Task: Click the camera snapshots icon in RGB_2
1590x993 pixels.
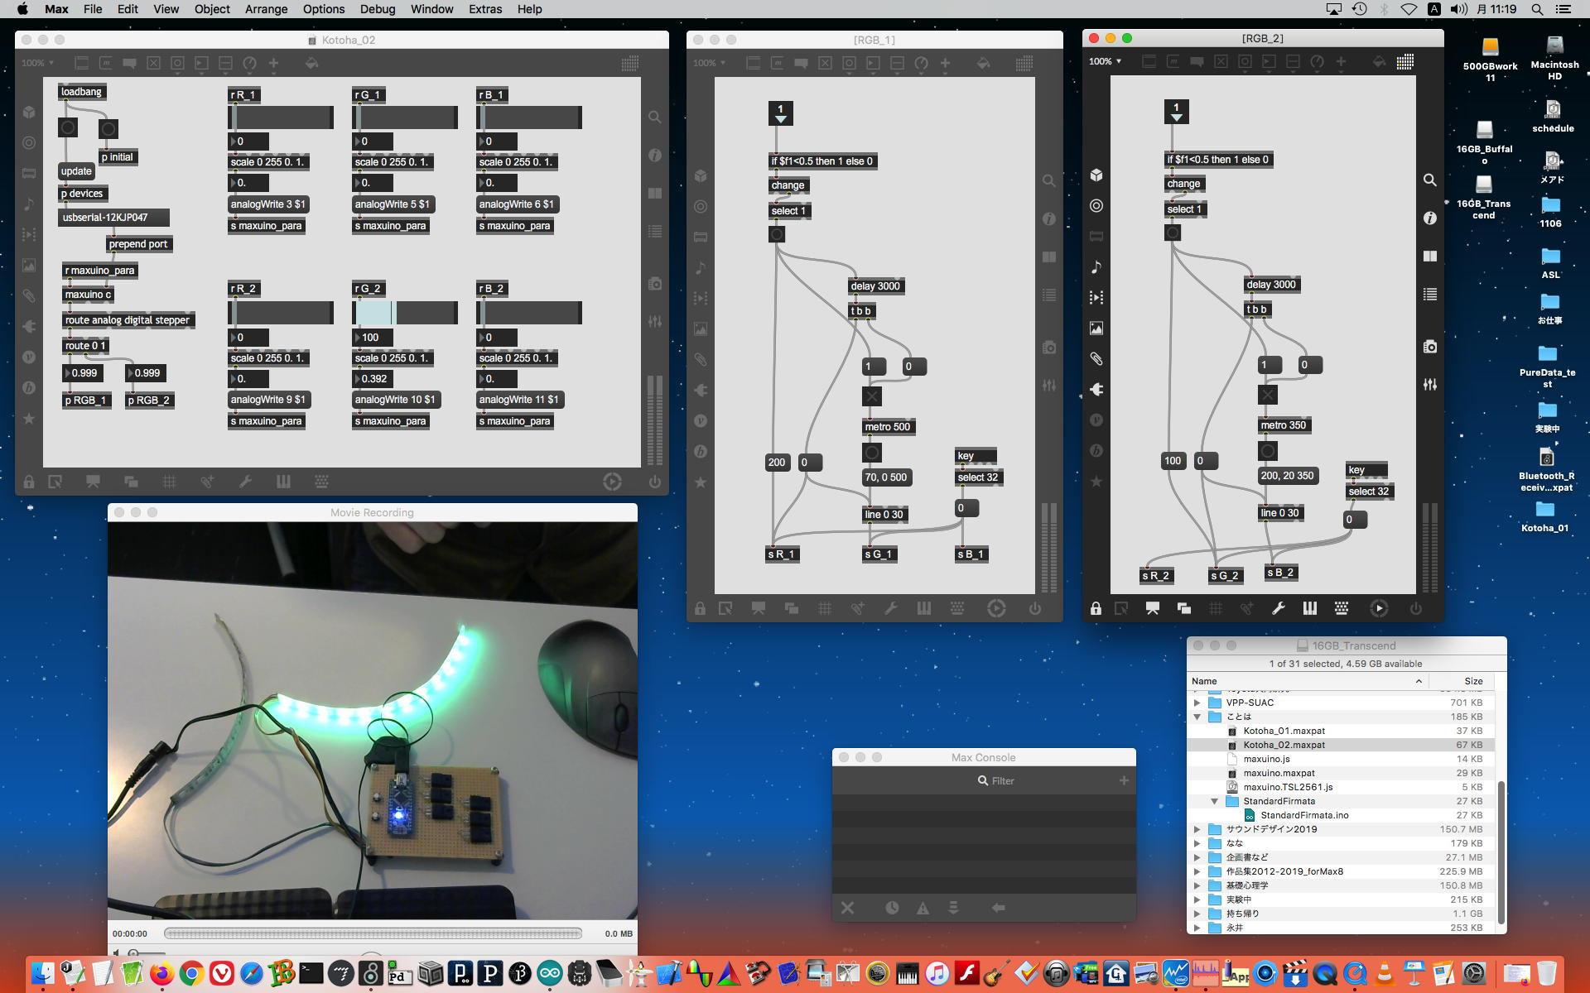Action: click(1429, 347)
